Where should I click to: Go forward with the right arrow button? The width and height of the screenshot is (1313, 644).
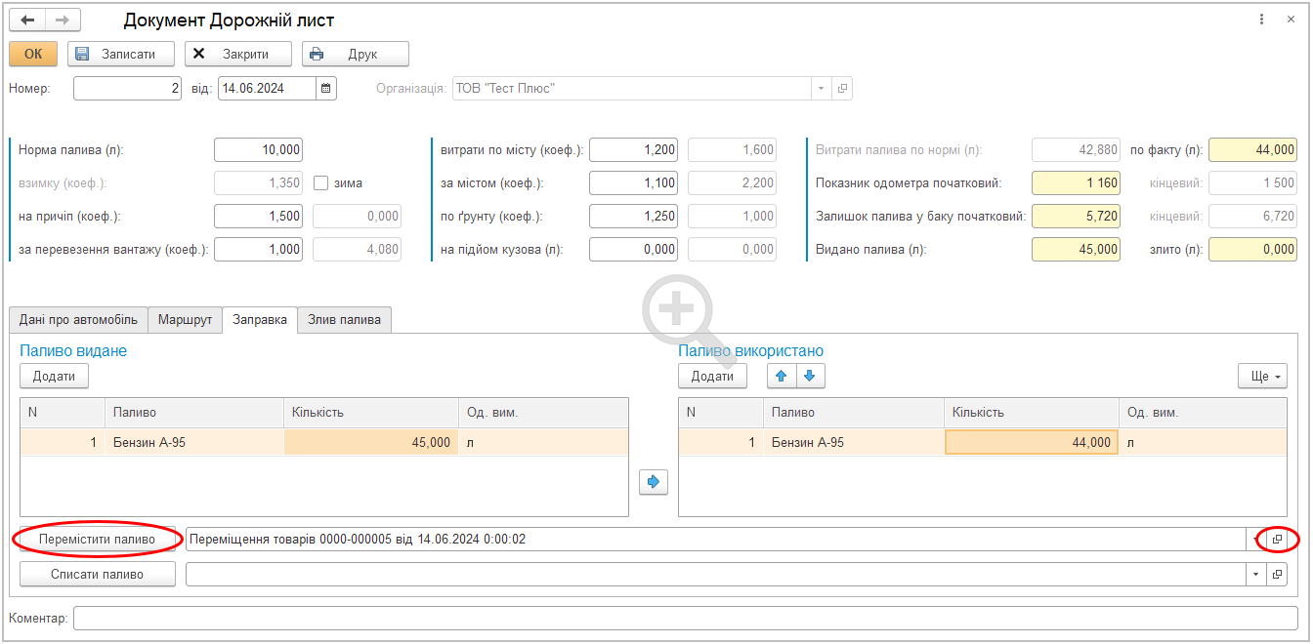pyautogui.click(x=63, y=20)
